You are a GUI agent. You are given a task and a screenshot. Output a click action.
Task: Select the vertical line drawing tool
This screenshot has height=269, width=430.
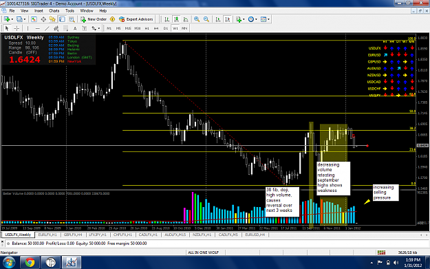coord(28,28)
